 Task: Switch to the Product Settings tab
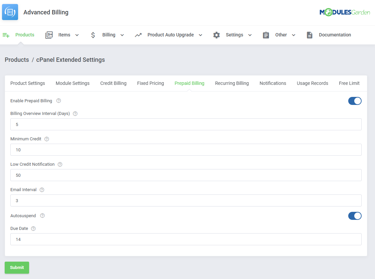point(27,83)
